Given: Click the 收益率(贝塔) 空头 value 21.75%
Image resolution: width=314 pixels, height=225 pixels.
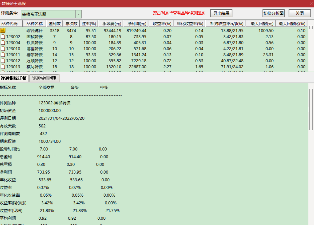Looking at the screenshot, I should [x=112, y=211].
